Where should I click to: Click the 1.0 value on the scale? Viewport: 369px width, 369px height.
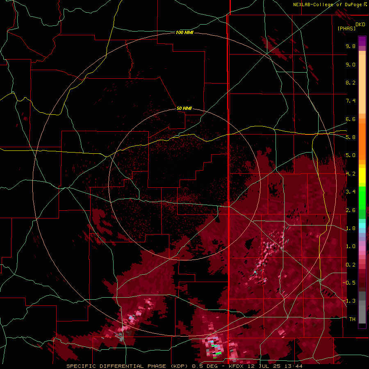(x=351, y=246)
